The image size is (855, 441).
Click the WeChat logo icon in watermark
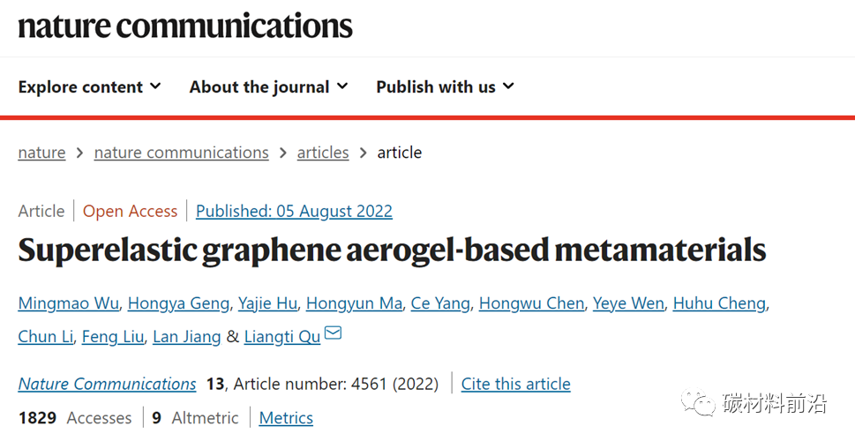(x=703, y=404)
